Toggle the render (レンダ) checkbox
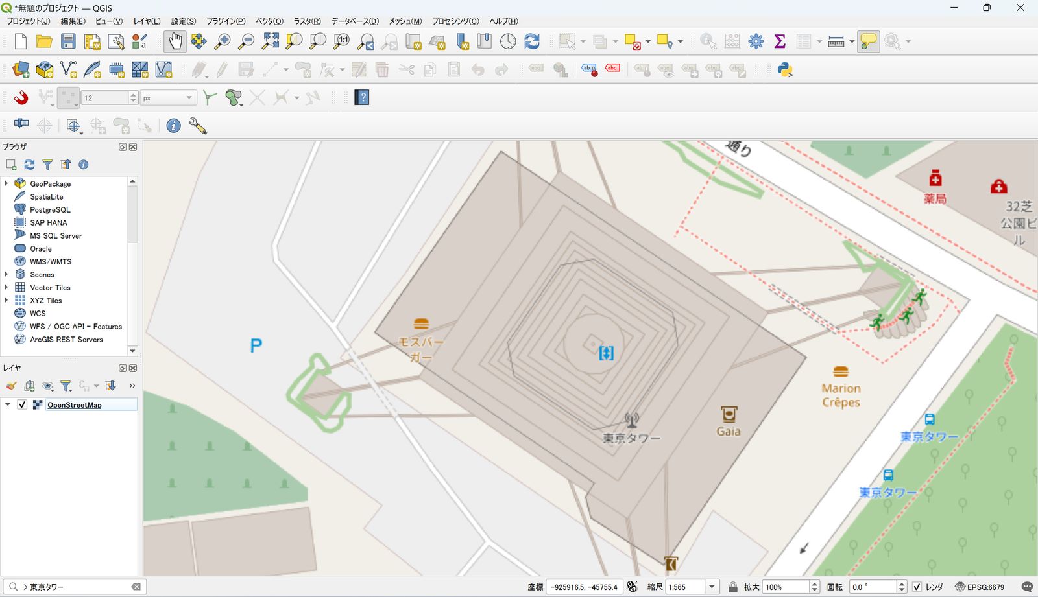The width and height of the screenshot is (1038, 597). click(x=917, y=587)
